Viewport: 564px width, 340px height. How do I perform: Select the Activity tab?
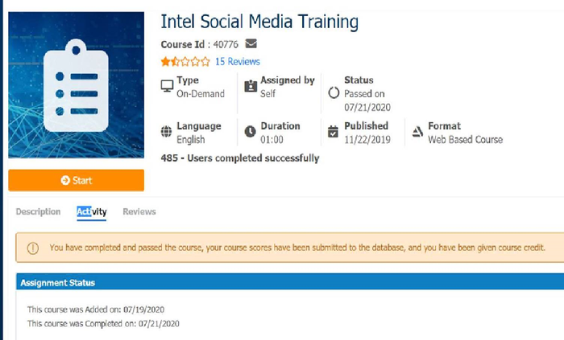coord(92,211)
